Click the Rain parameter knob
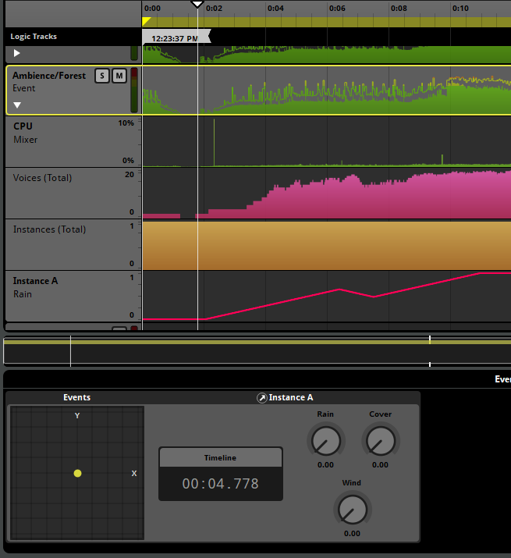 point(325,442)
